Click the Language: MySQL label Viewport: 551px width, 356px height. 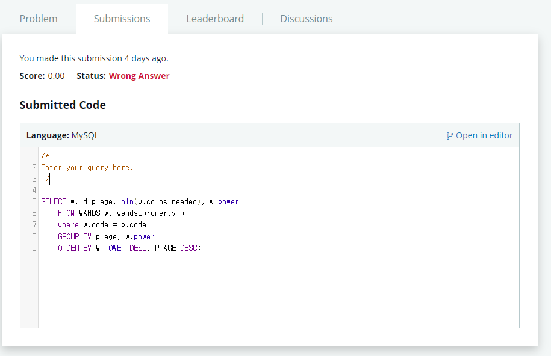(63, 135)
